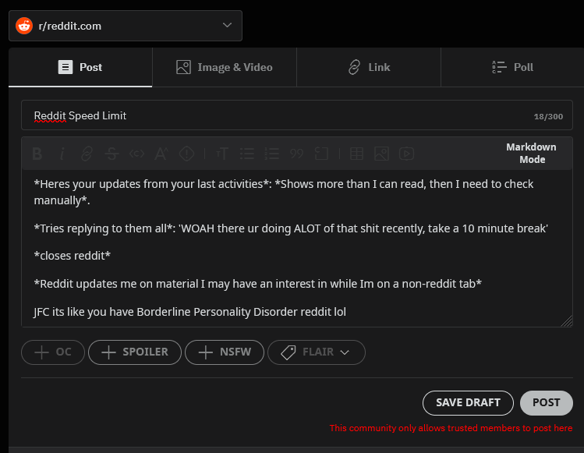This screenshot has width=584, height=453.
Task: Toggle bold formatting in editor toolbar
Action: (x=37, y=154)
